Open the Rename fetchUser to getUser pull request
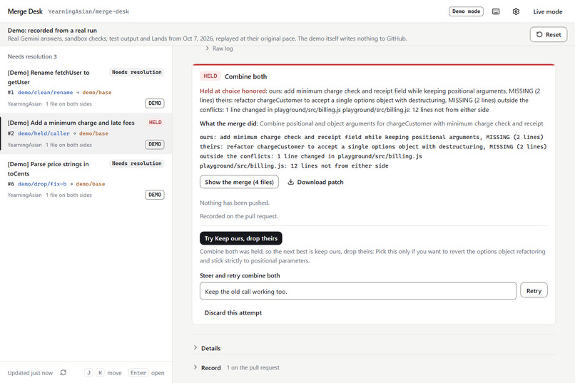The width and height of the screenshot is (575, 383). coord(86,88)
